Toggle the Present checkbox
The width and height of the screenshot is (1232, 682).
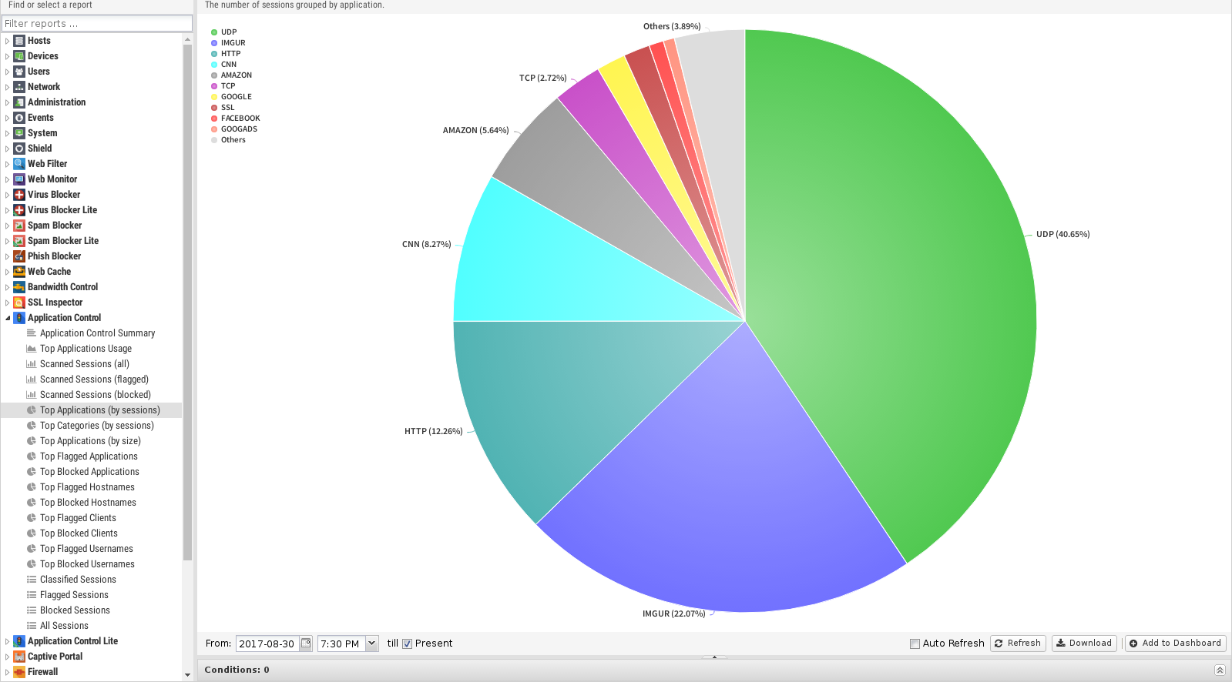point(408,644)
